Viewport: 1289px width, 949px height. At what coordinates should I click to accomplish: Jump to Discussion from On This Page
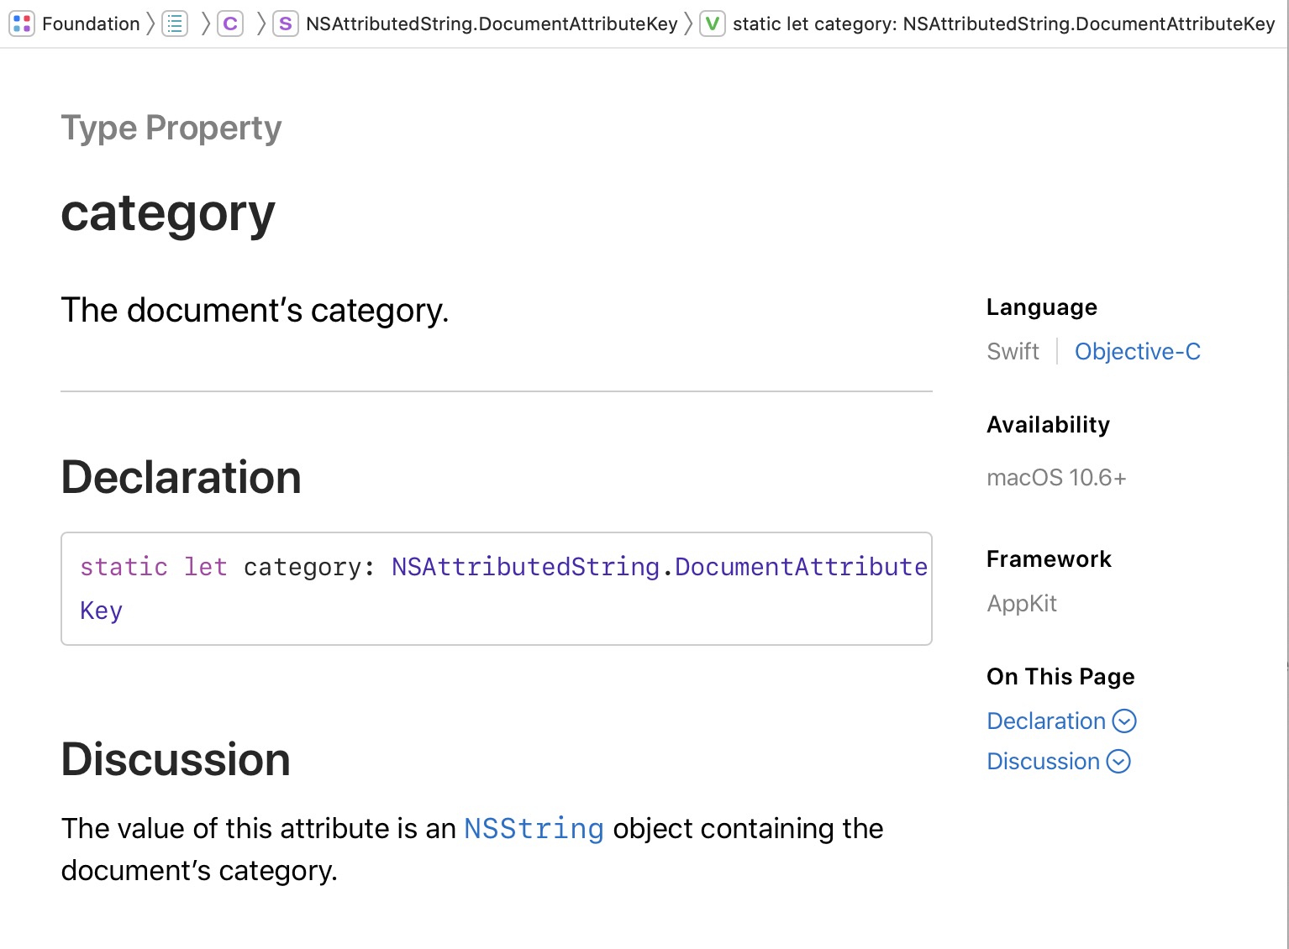coord(1043,762)
